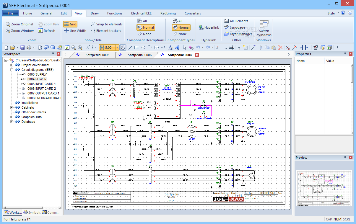Click the Cut scissors icon
This screenshot has width=356, height=224.
pyautogui.click(x=261, y=48)
